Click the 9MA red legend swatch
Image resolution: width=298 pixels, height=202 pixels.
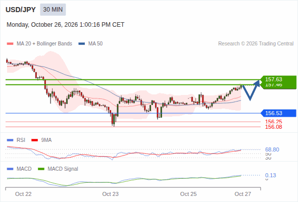34,140
